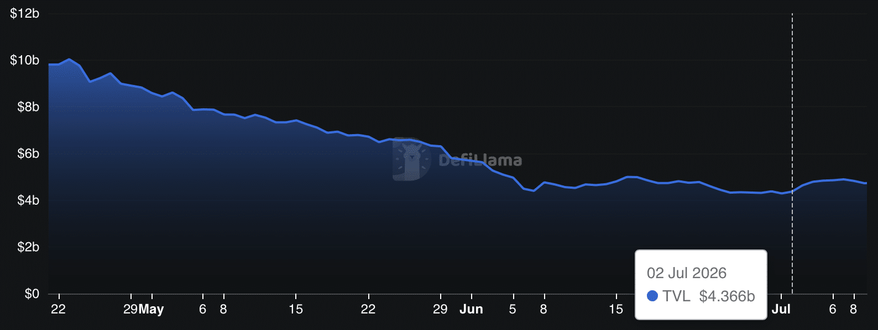Click the $2b y-axis label
Screen dimensions: 878x330
(x=28, y=247)
